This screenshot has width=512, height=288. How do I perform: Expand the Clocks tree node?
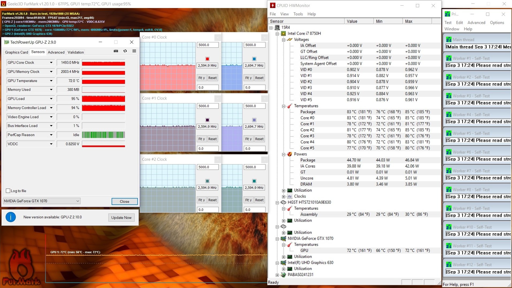click(283, 196)
